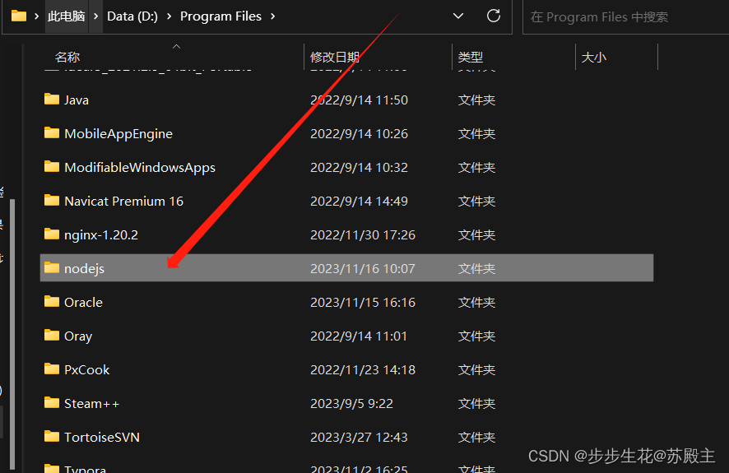Sort by the 名称 column header
The width and height of the screenshot is (729, 473).
pos(67,57)
